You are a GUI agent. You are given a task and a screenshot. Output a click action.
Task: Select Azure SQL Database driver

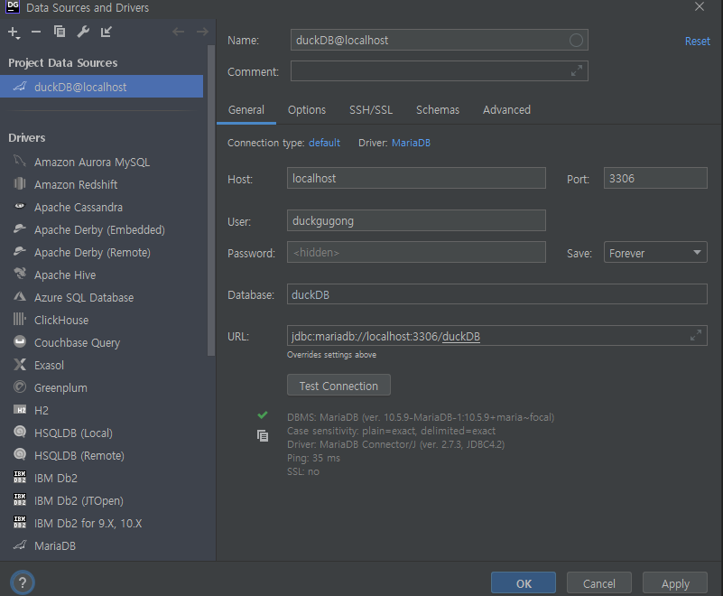click(103, 297)
